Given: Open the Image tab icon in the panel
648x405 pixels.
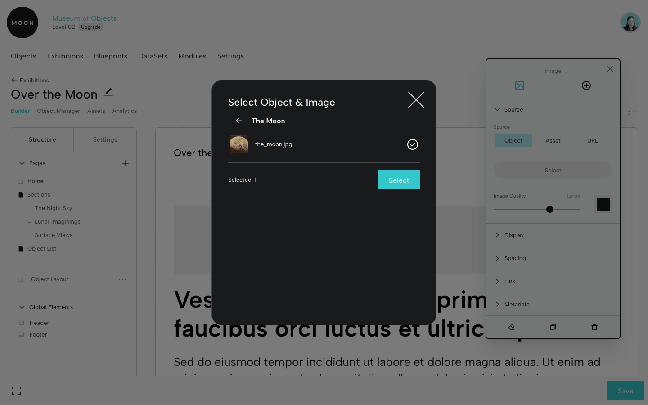Looking at the screenshot, I should tap(520, 85).
